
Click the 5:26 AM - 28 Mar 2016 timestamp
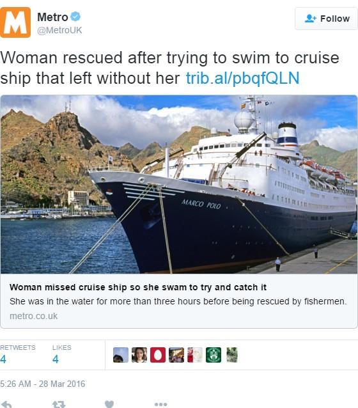(x=42, y=384)
